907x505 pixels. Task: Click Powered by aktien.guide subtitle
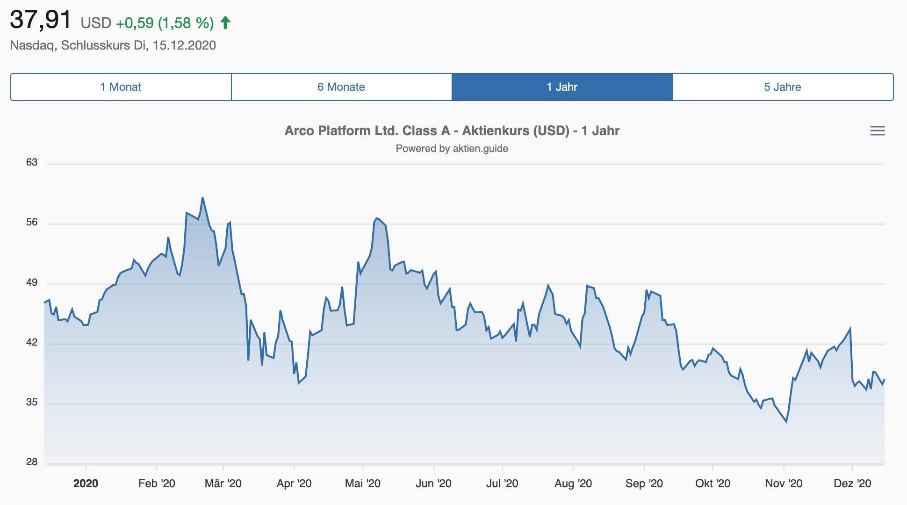pos(452,149)
